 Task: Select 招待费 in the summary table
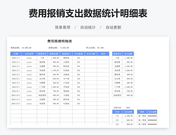click(117, 91)
